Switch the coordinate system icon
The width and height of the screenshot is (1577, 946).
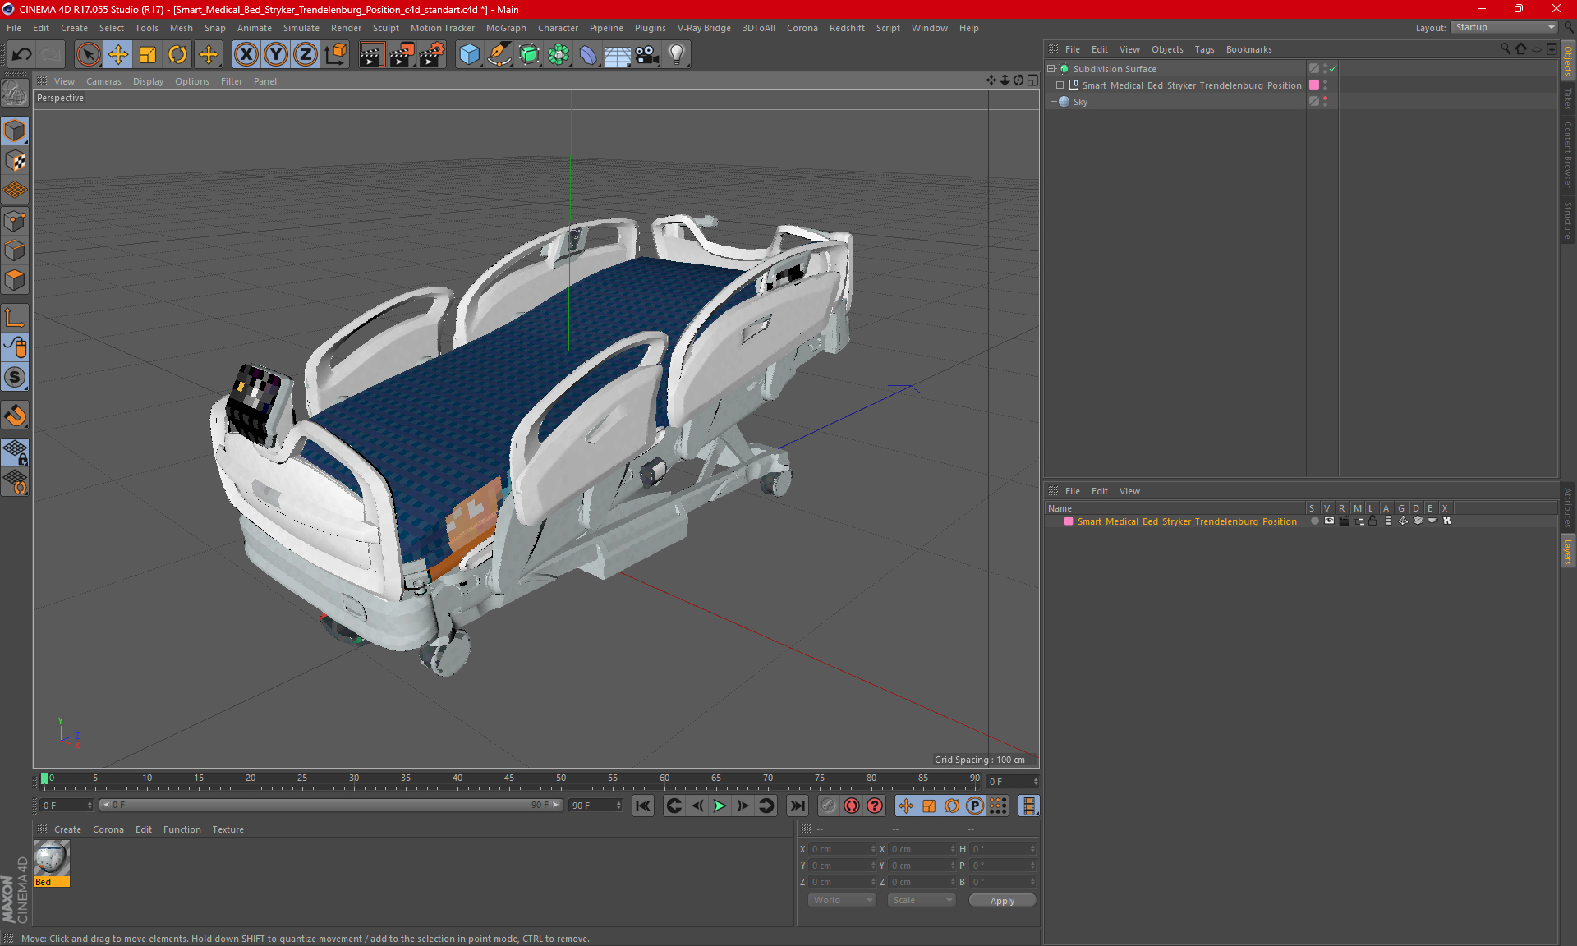click(x=335, y=55)
